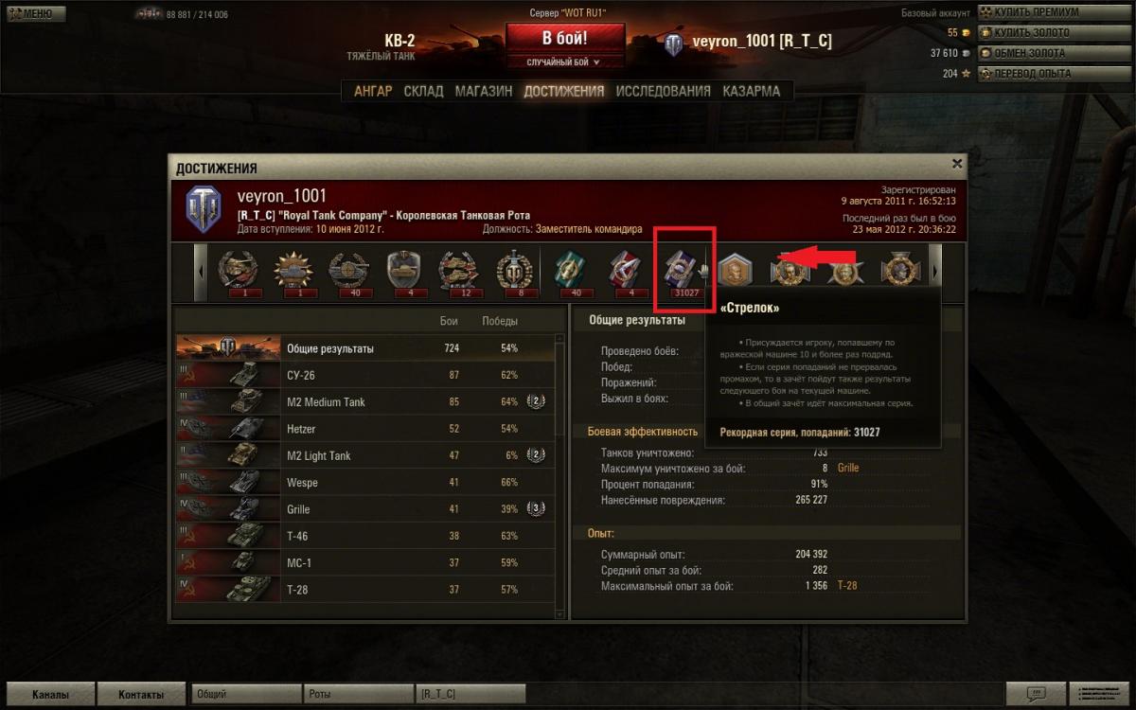Open the Меню button
The width and height of the screenshot is (1136, 710).
(34, 14)
